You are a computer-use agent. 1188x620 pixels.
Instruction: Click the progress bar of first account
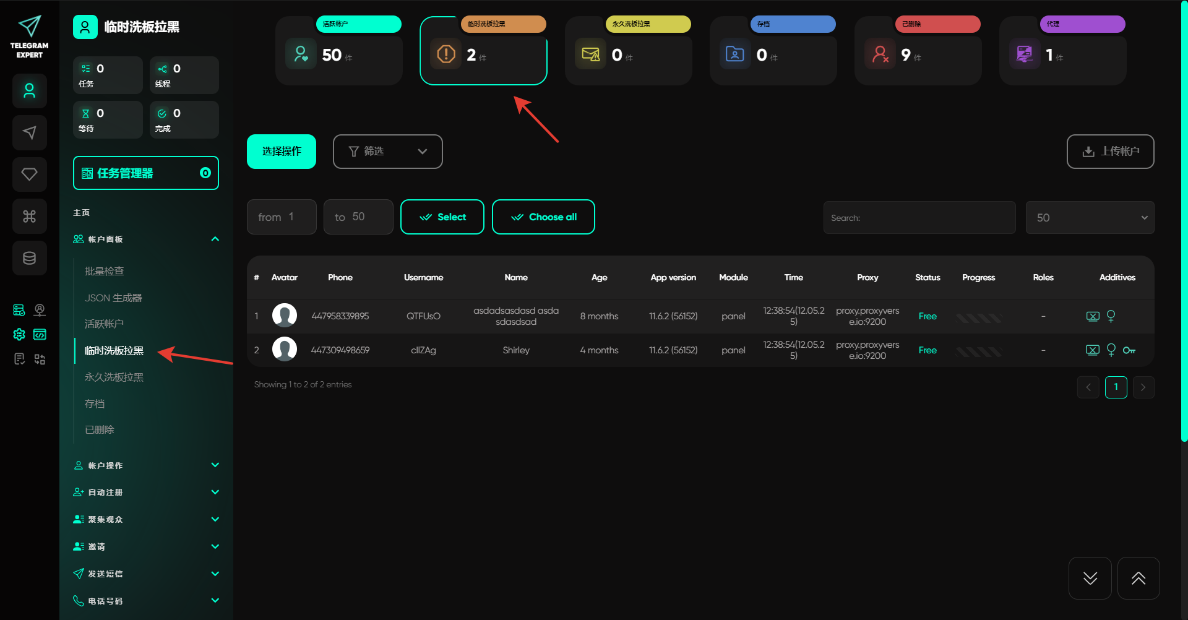tap(978, 317)
